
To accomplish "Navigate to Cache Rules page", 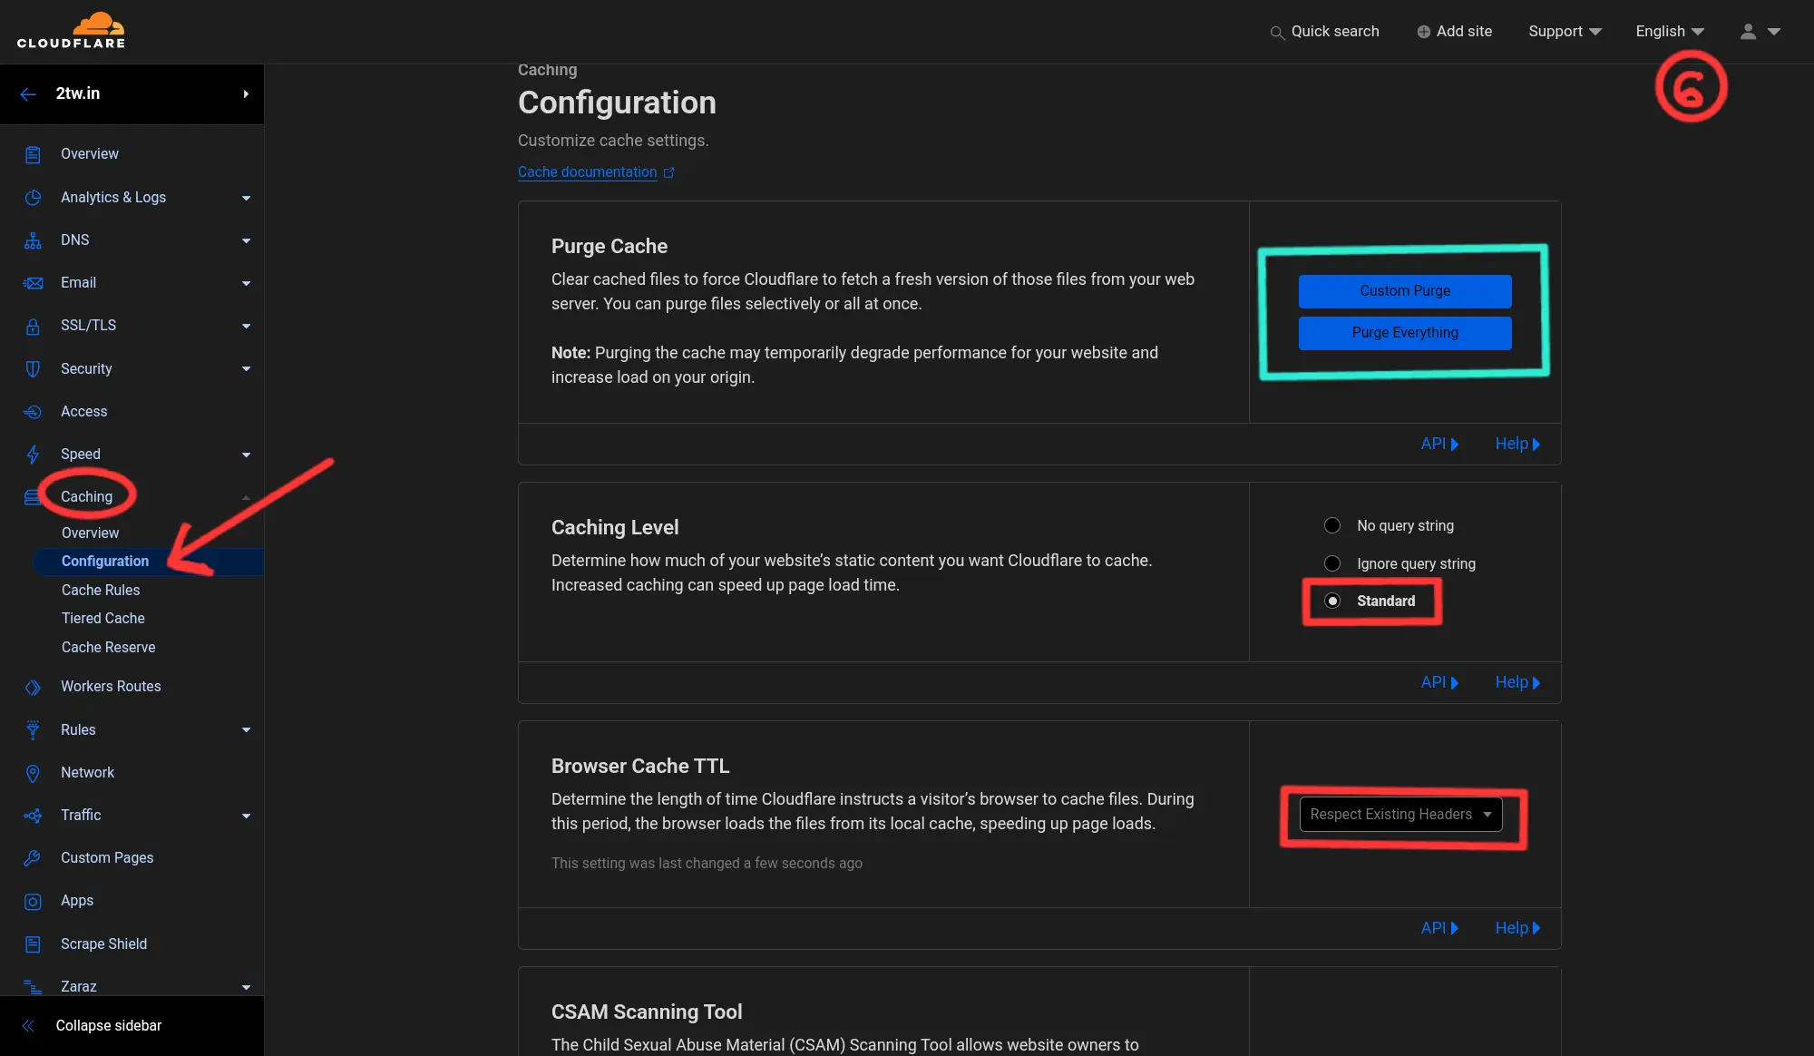I will 99,591.
